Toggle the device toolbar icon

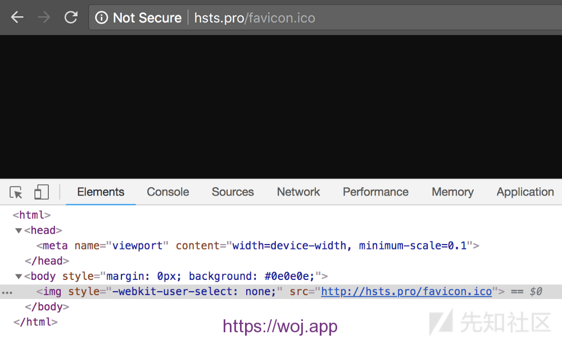point(41,192)
